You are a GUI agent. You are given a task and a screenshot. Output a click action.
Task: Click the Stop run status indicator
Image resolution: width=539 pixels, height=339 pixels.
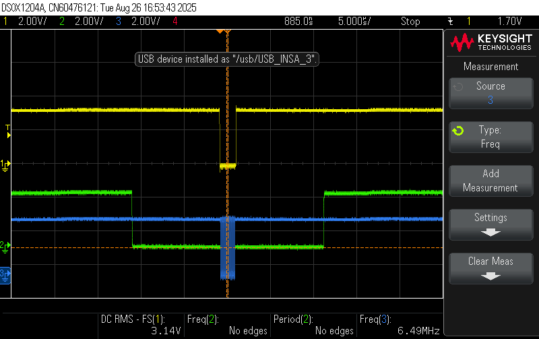tap(410, 21)
